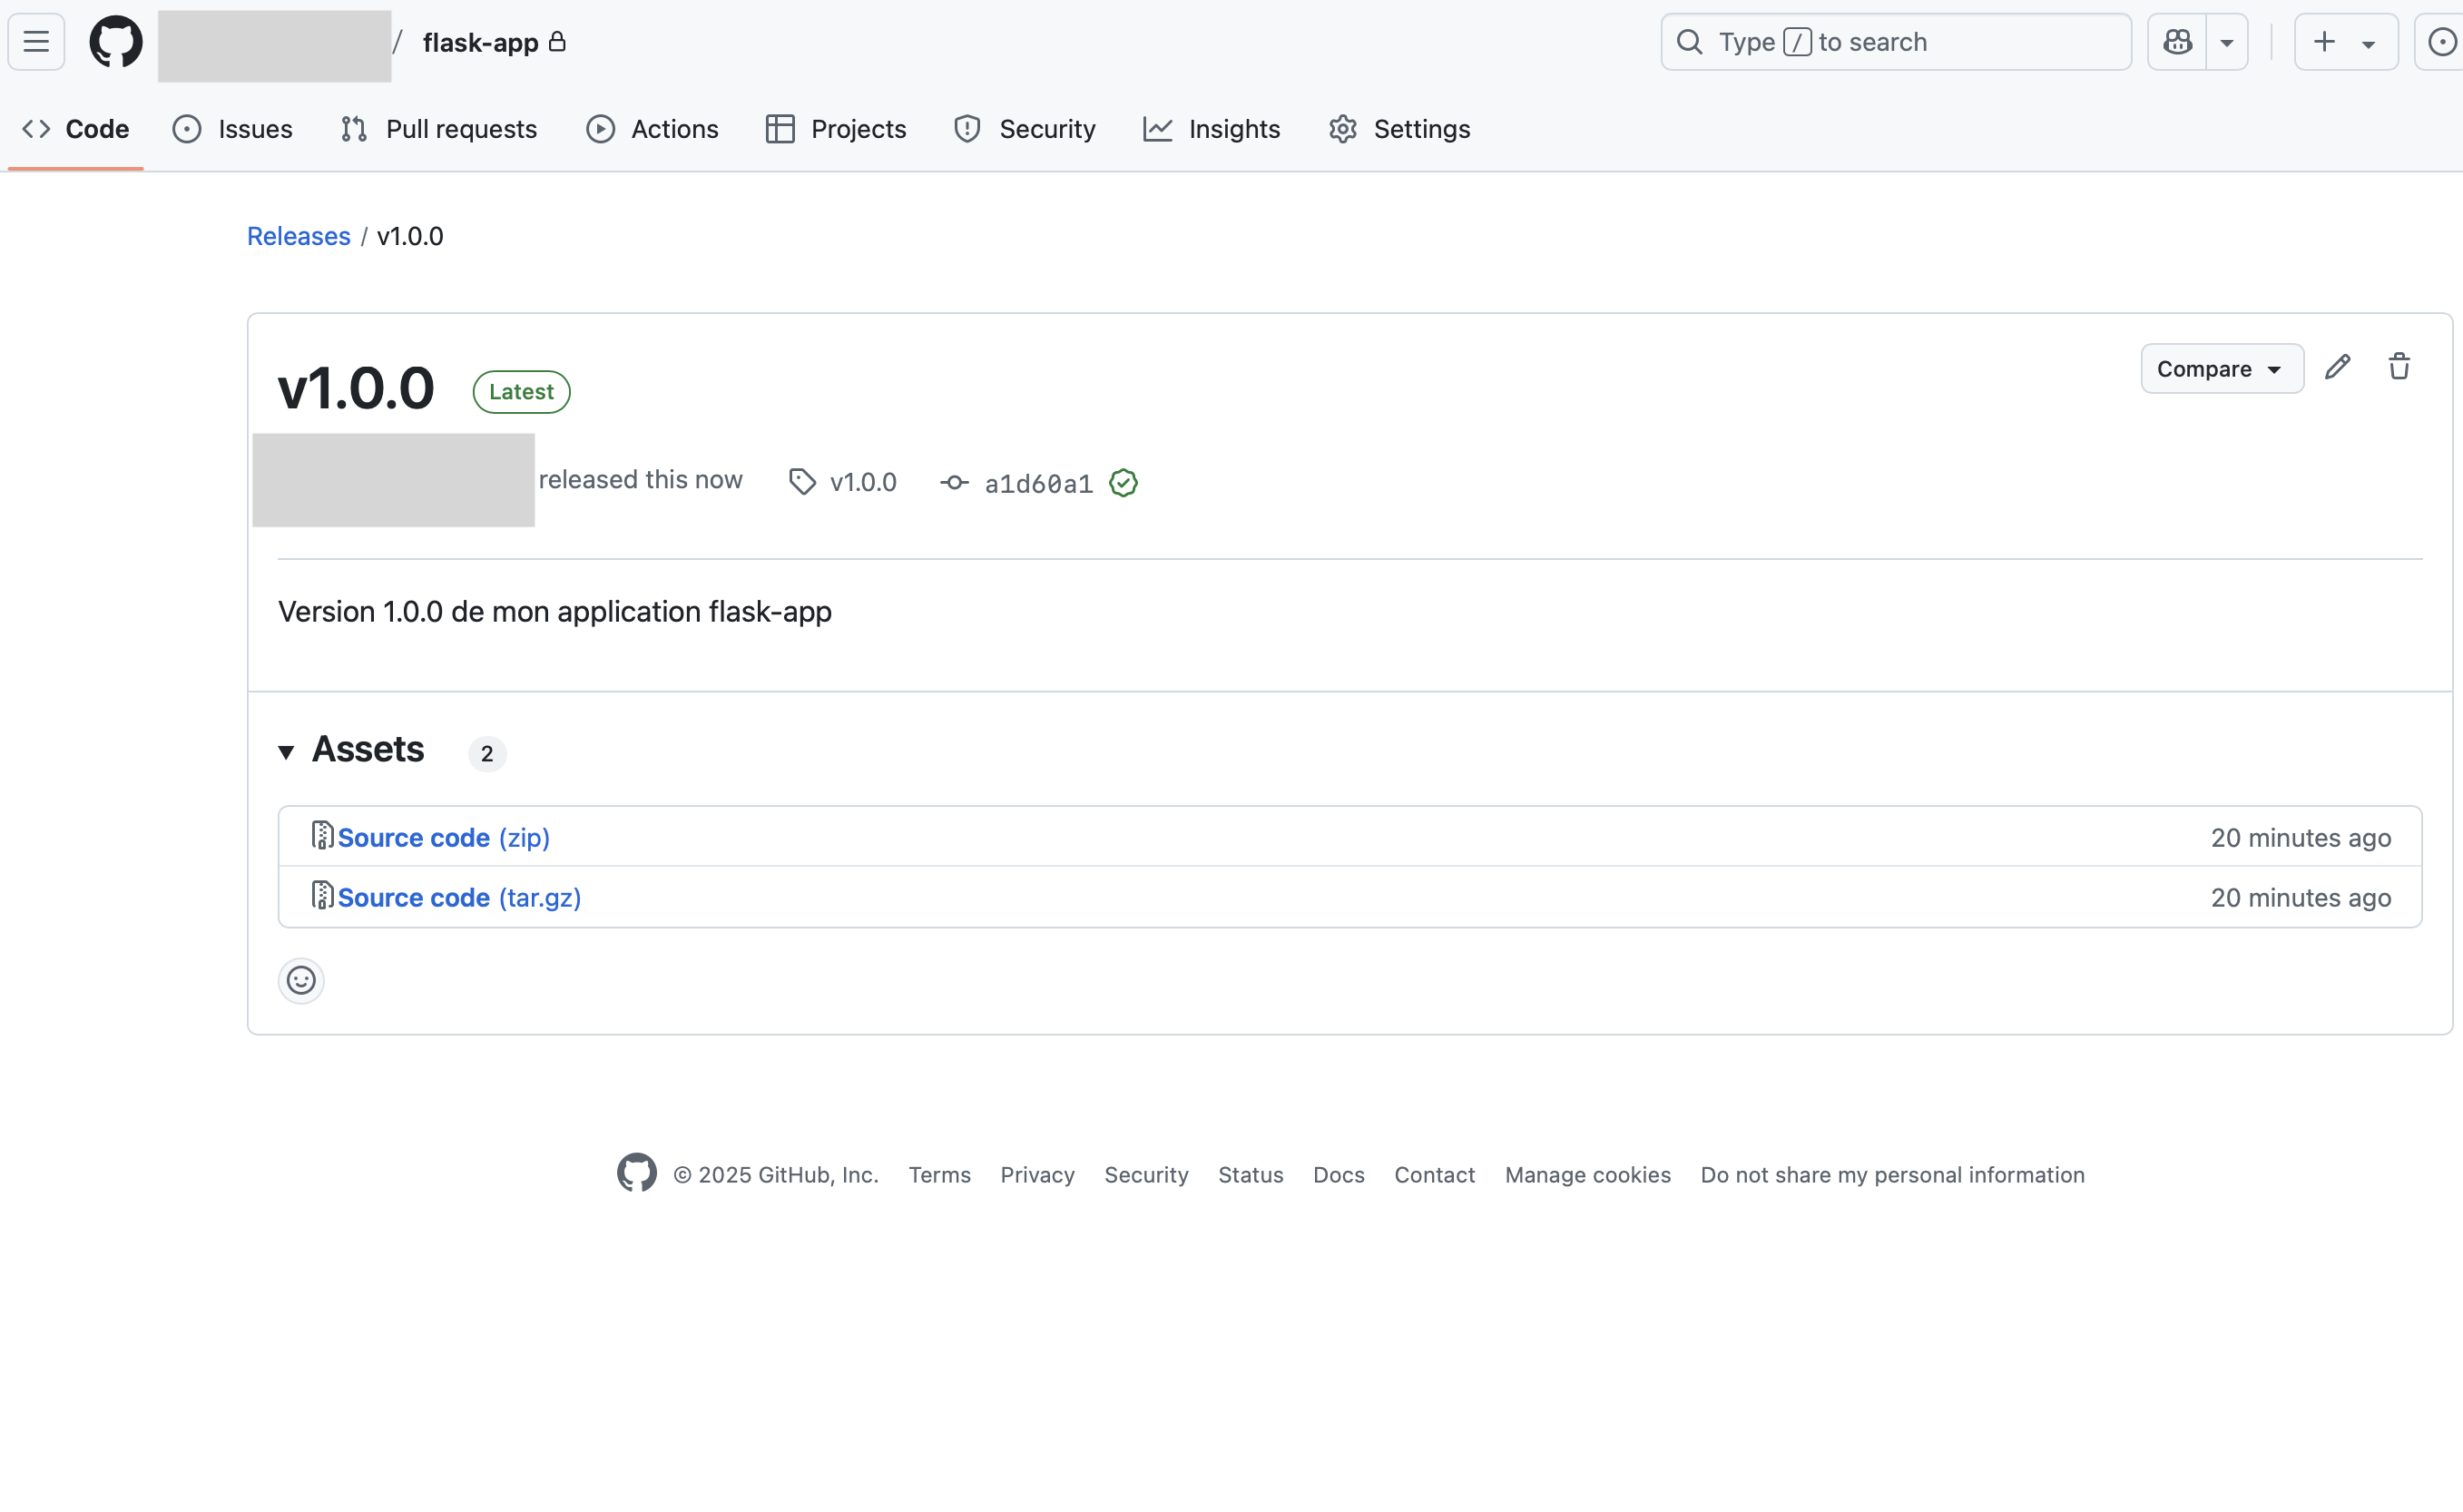Viewport: 2463px width, 1512px height.
Task: Click the verified commit checkmark badge
Action: point(1123,483)
